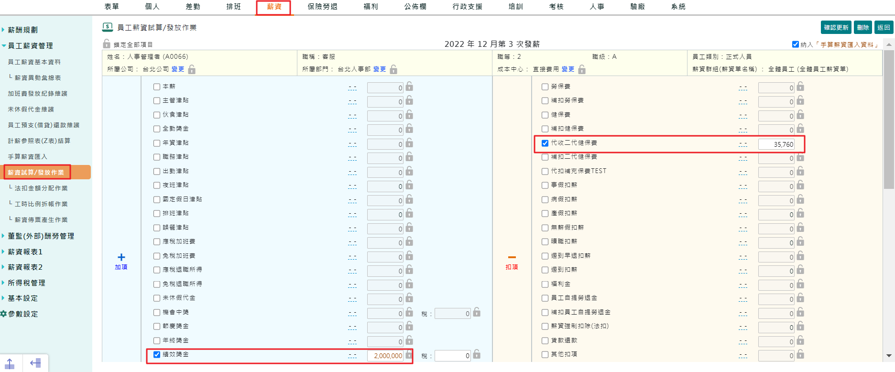The height and width of the screenshot is (372, 895).
Task: Click the 返回 button
Action: pos(884,28)
